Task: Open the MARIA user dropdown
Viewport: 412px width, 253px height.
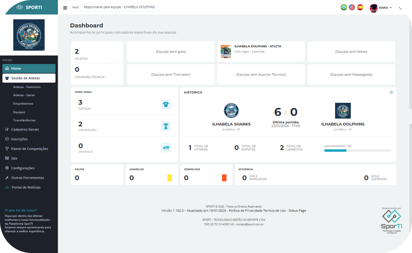Action: (381, 8)
